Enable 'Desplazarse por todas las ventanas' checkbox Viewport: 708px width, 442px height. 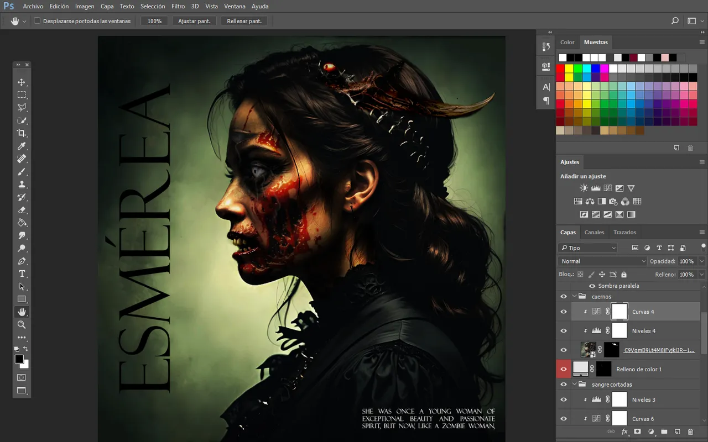37,21
